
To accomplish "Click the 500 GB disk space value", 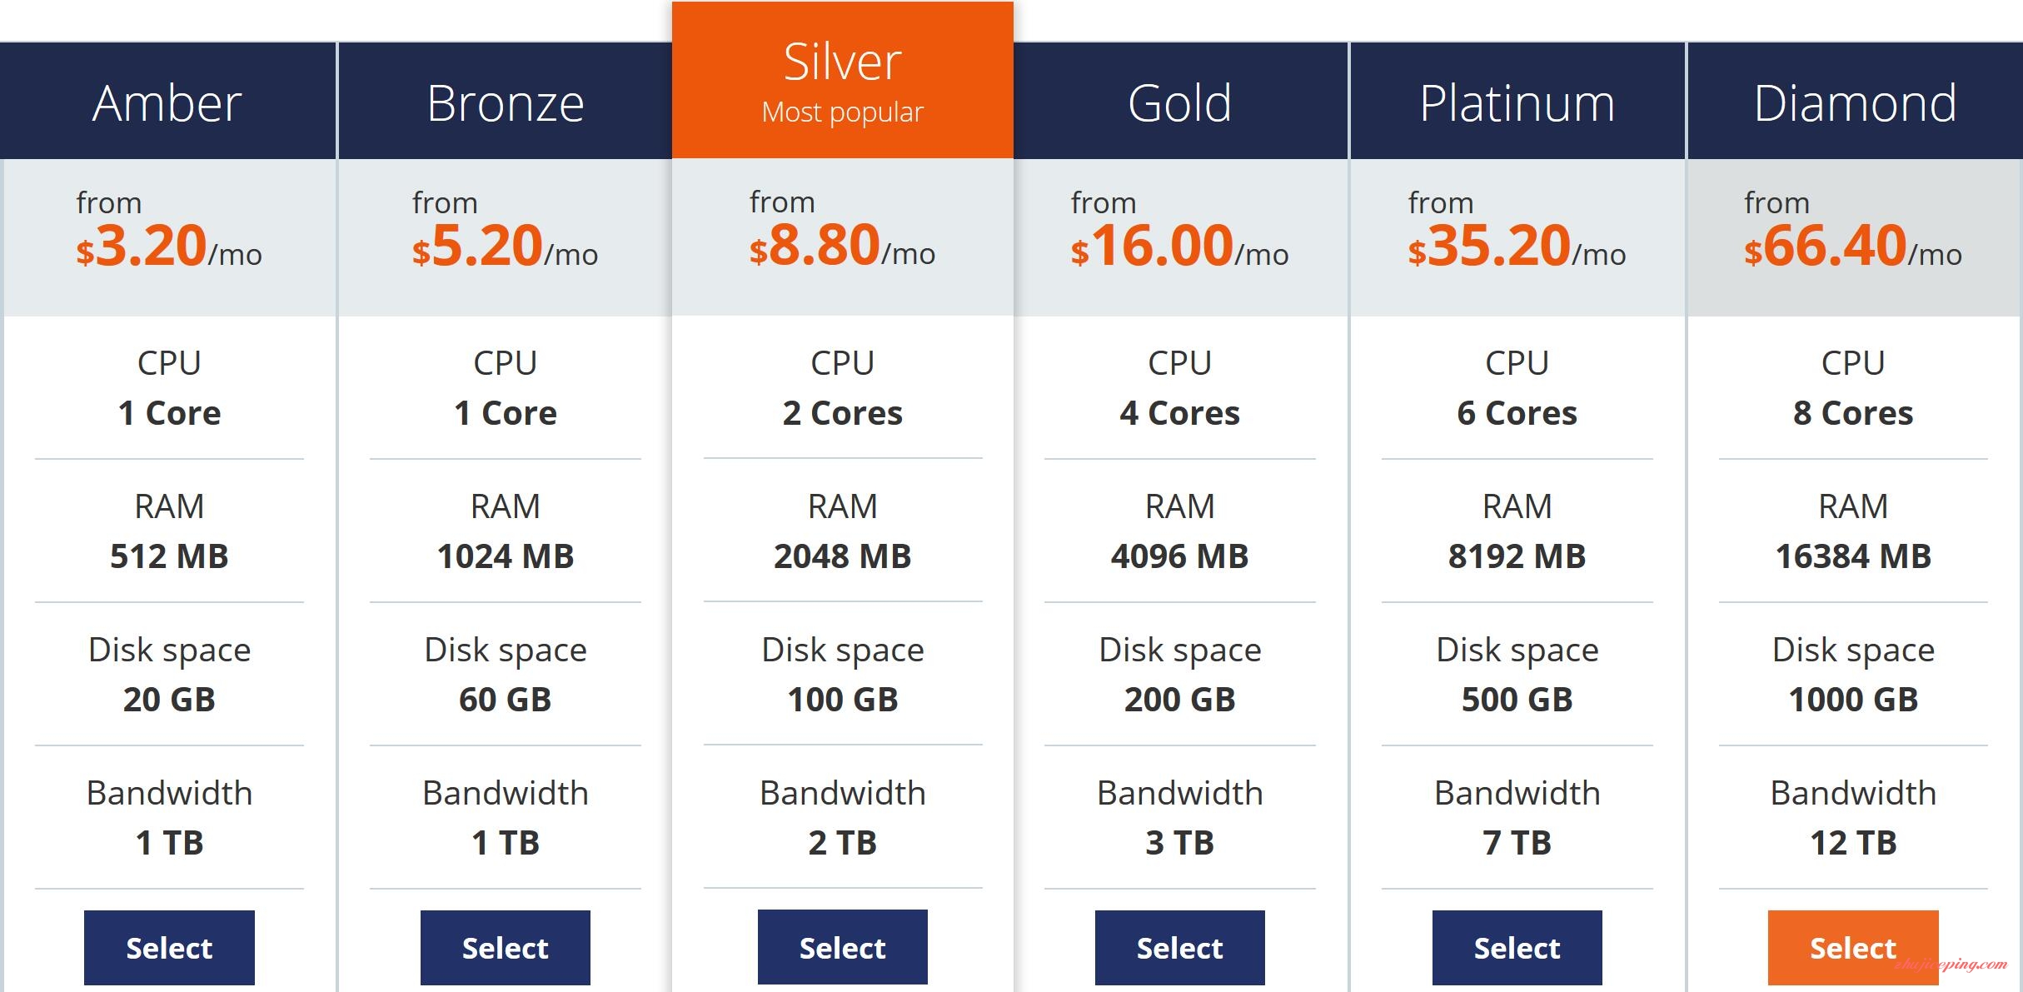I will (x=1517, y=699).
